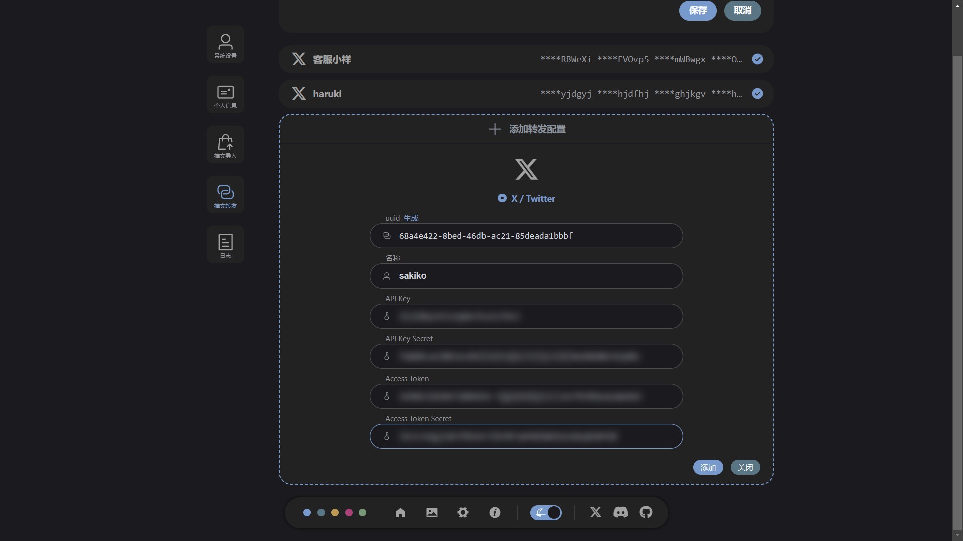Open the 个人信息 sidebar section
Screen dimensions: 963x541
(225, 95)
